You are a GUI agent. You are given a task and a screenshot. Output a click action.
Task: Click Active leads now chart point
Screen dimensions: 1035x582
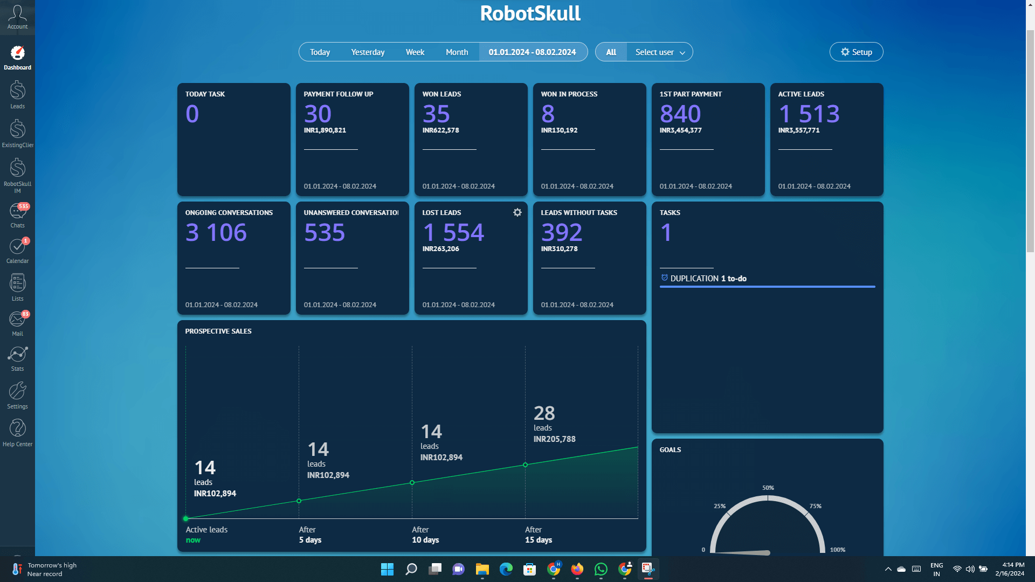[186, 518]
